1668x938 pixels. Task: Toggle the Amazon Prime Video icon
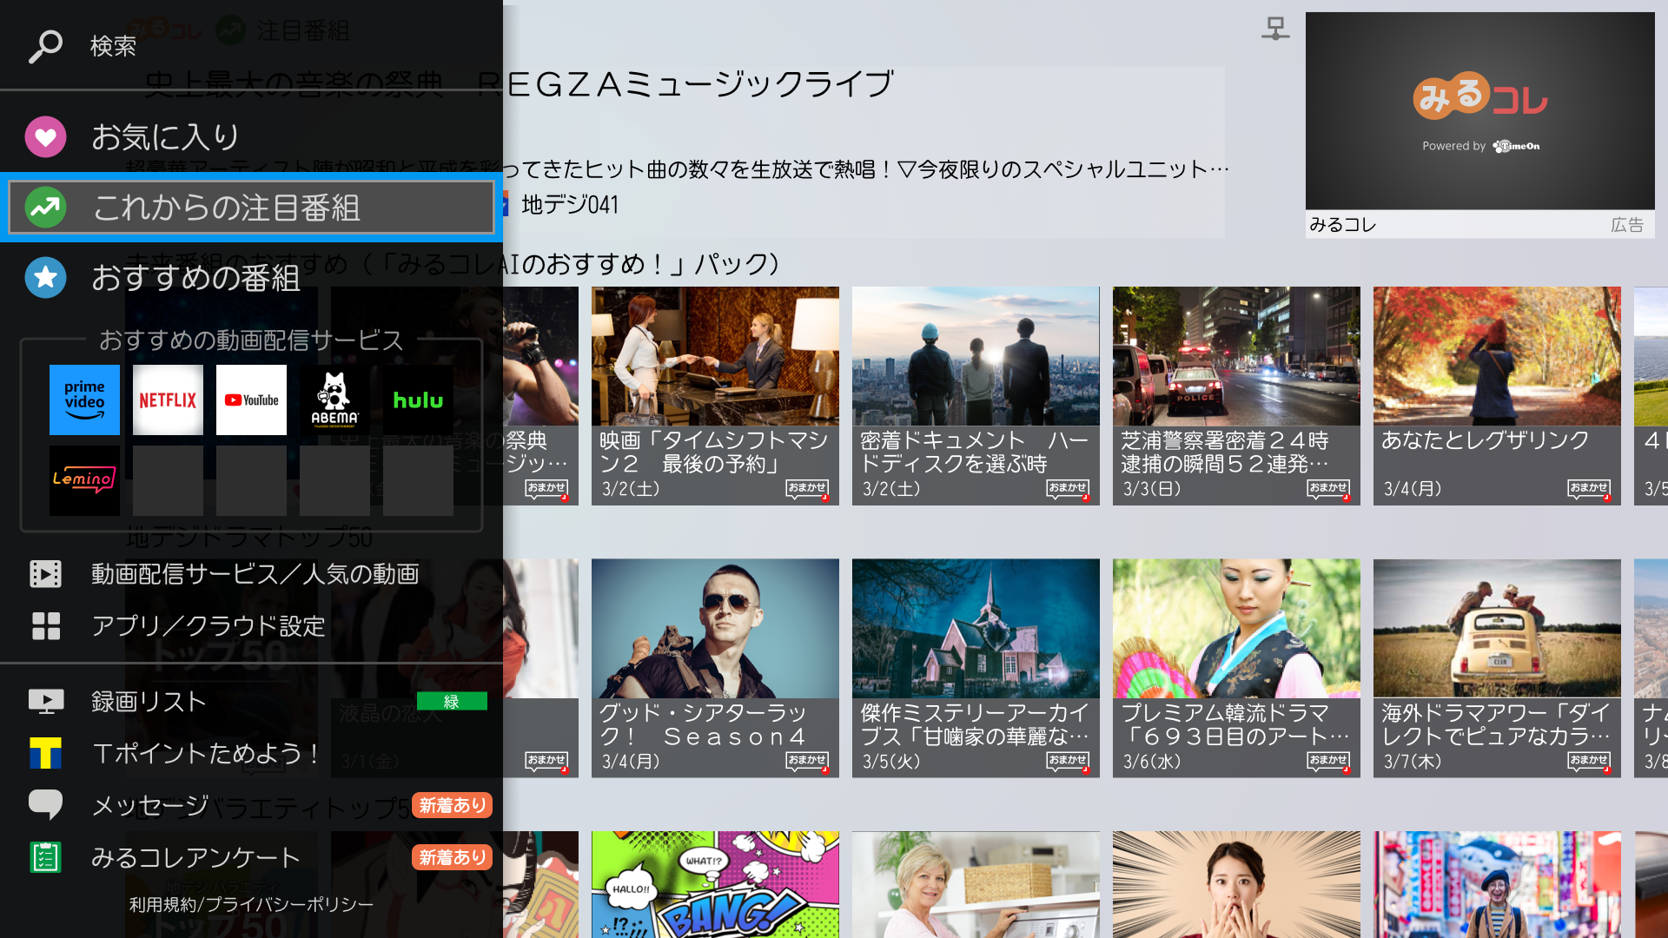[85, 400]
